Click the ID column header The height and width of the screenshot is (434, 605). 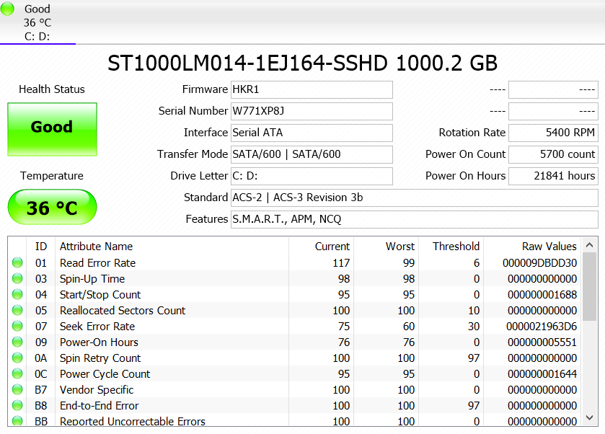pyautogui.click(x=41, y=246)
